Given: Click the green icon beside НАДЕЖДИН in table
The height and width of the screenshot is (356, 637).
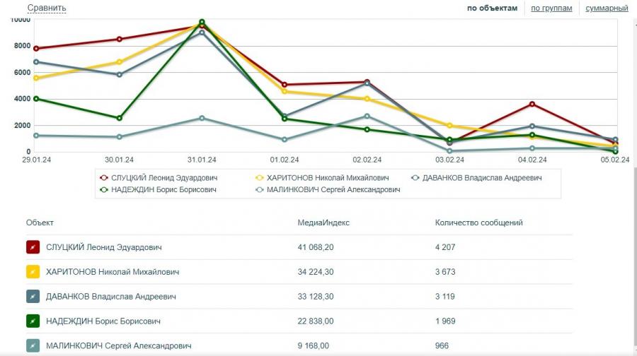Looking at the screenshot, I should (x=33, y=321).
